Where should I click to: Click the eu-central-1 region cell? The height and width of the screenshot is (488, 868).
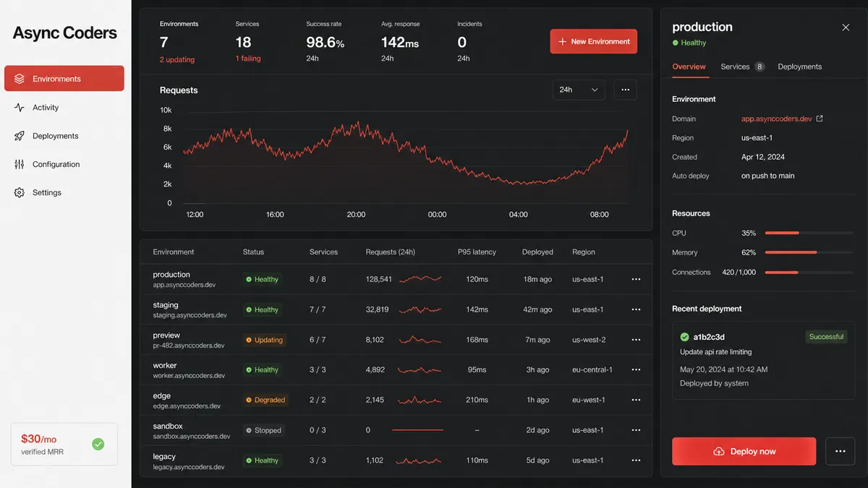(592, 369)
